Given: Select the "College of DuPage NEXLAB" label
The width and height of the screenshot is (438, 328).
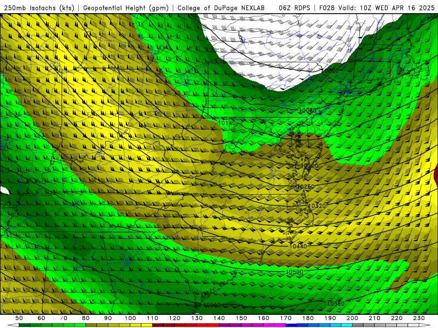Looking at the screenshot, I should [x=221, y=8].
